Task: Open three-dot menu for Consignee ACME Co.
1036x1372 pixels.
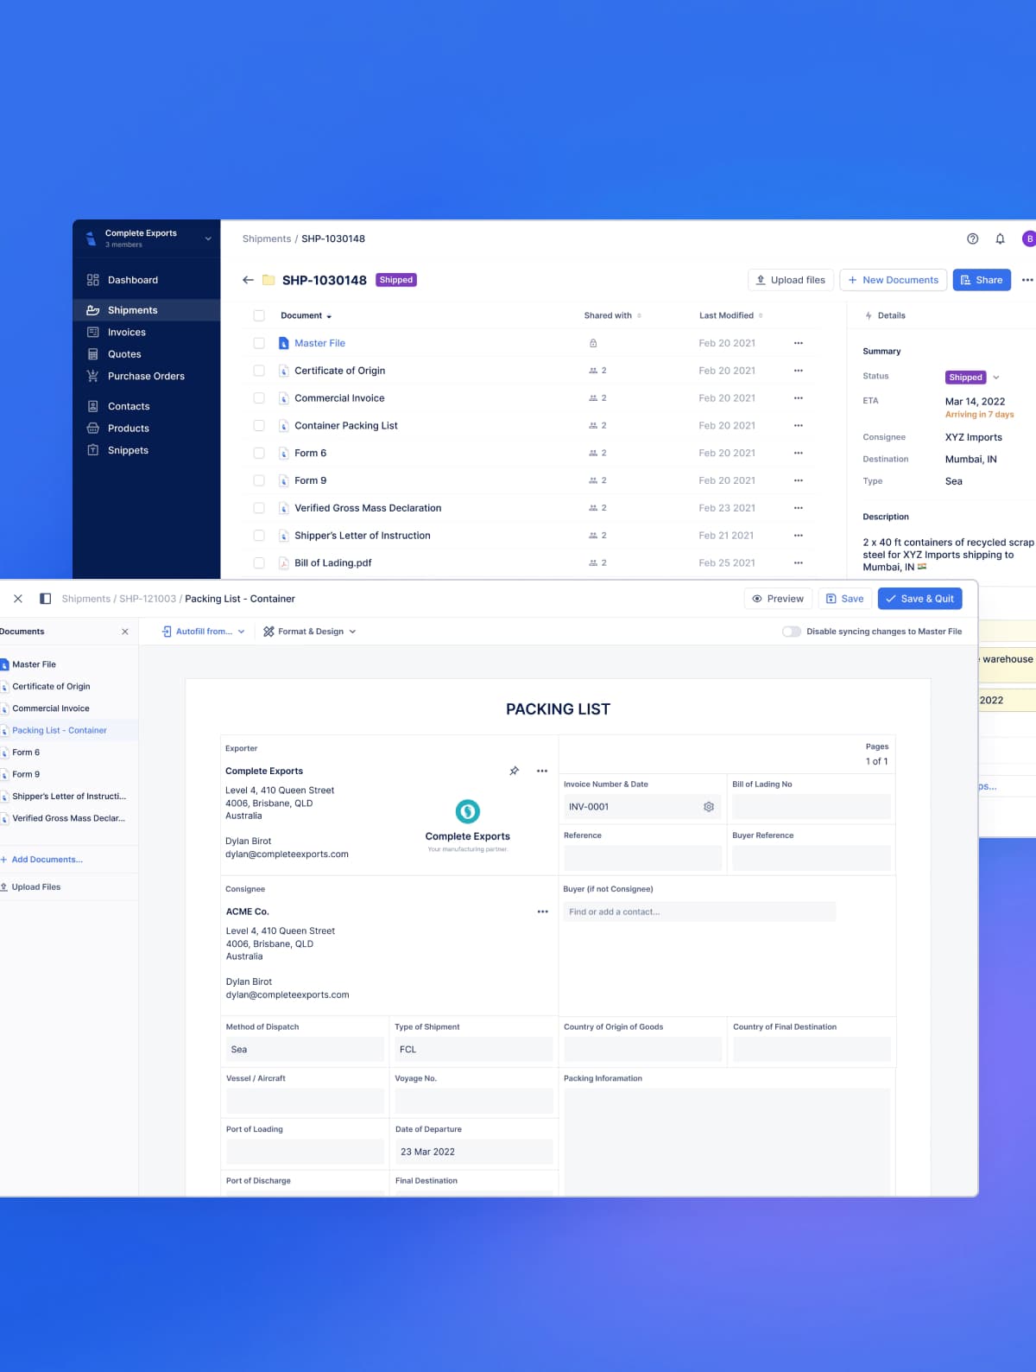Action: [x=542, y=911]
